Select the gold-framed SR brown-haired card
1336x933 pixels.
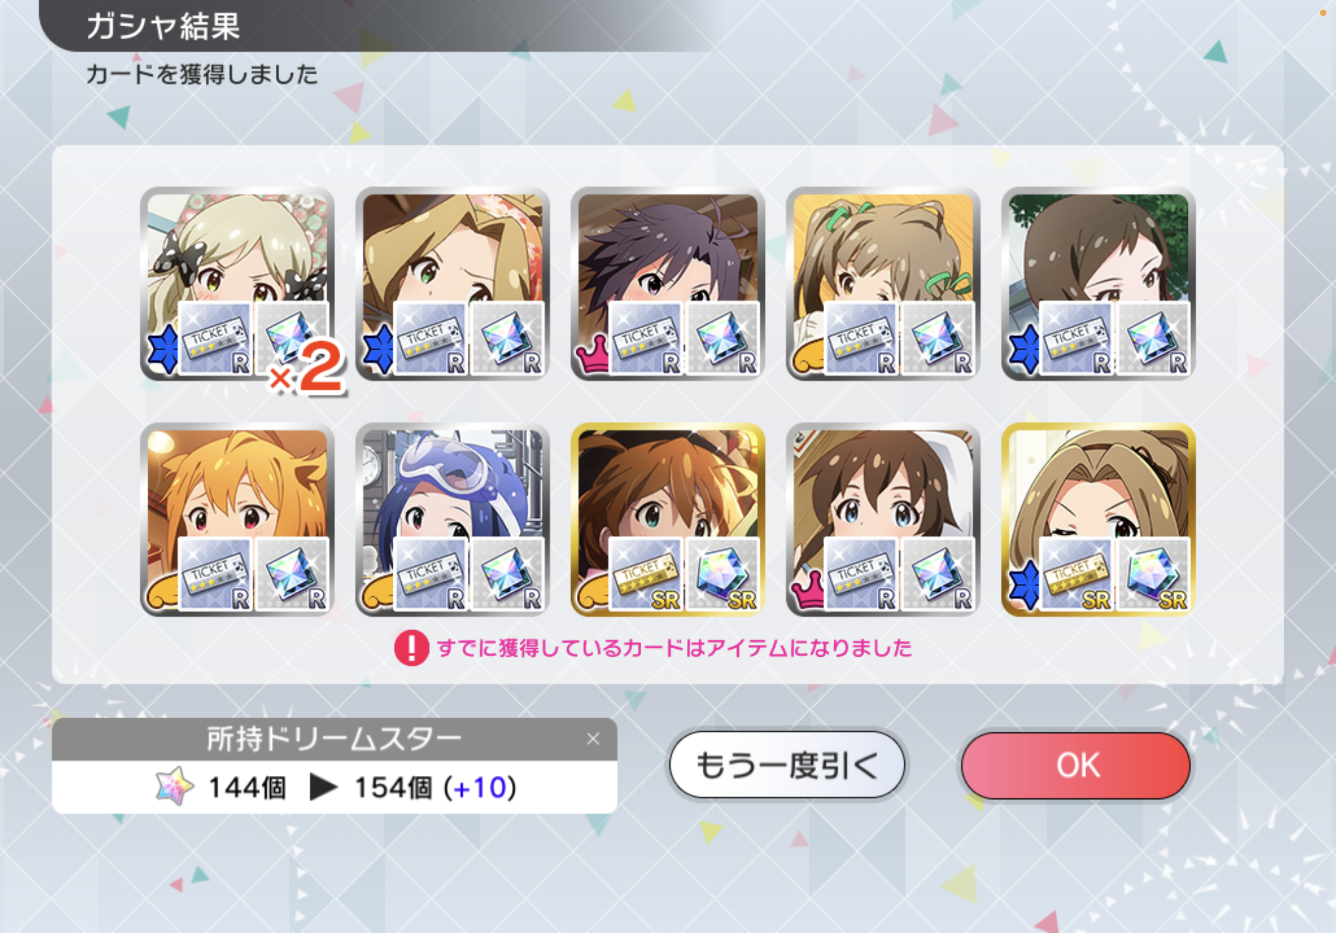tap(668, 520)
